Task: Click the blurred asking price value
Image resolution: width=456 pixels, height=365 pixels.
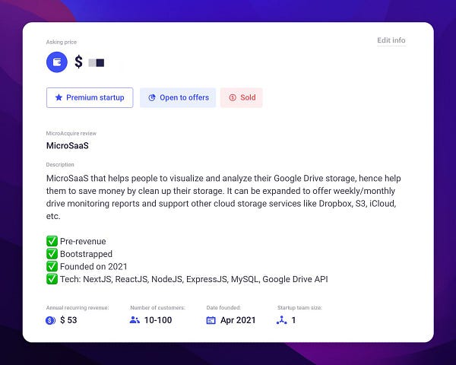Action: (97, 62)
